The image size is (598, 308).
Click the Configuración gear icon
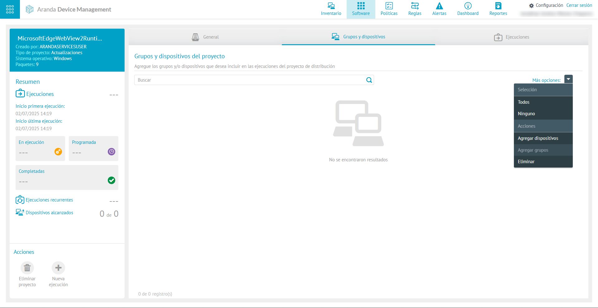click(x=531, y=6)
